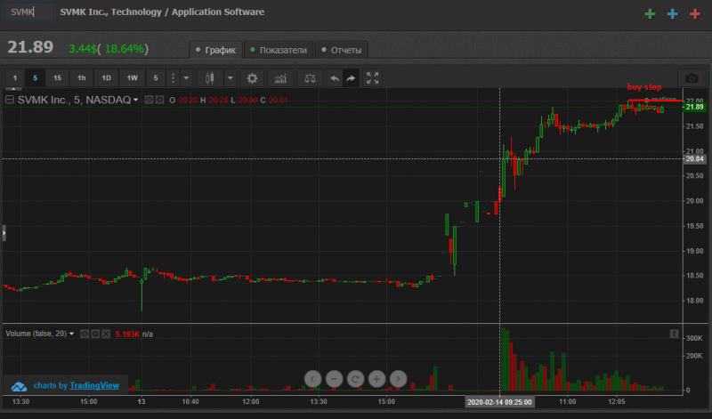Toggle SVMK series visibility eye icon
Screen dimensions: 712x419
149,100
